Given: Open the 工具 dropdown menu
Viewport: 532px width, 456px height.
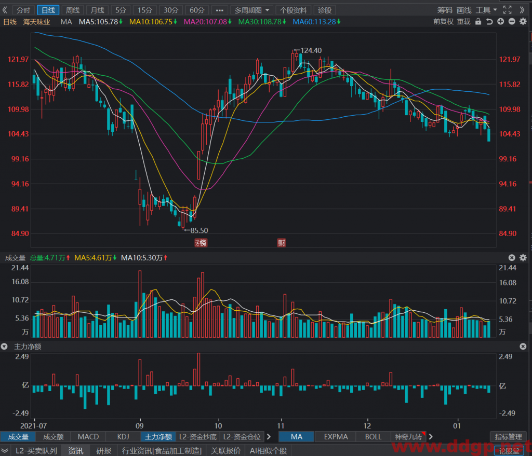Looking at the screenshot, I should tap(486, 10).
